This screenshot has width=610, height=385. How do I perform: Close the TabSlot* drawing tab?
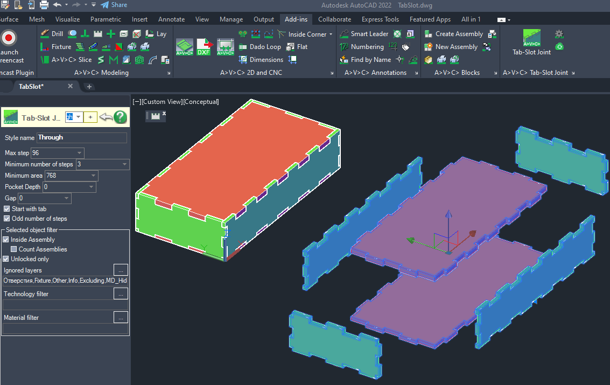point(70,86)
